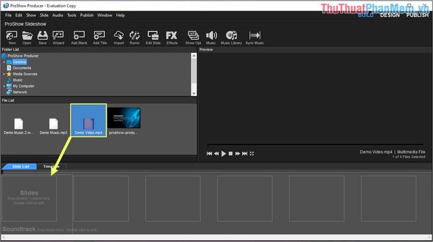Launch the Wizard tool
The width and height of the screenshot is (433, 242).
pyautogui.click(x=58, y=38)
